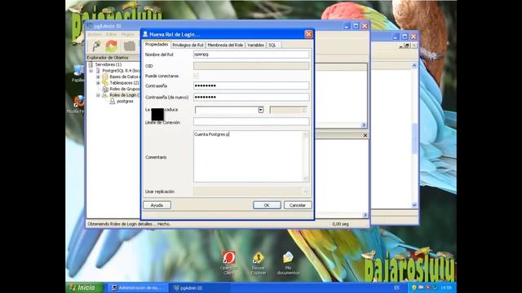Open the Membresía del Role tab
Image resolution: width=522 pixels, height=293 pixels.
point(225,45)
